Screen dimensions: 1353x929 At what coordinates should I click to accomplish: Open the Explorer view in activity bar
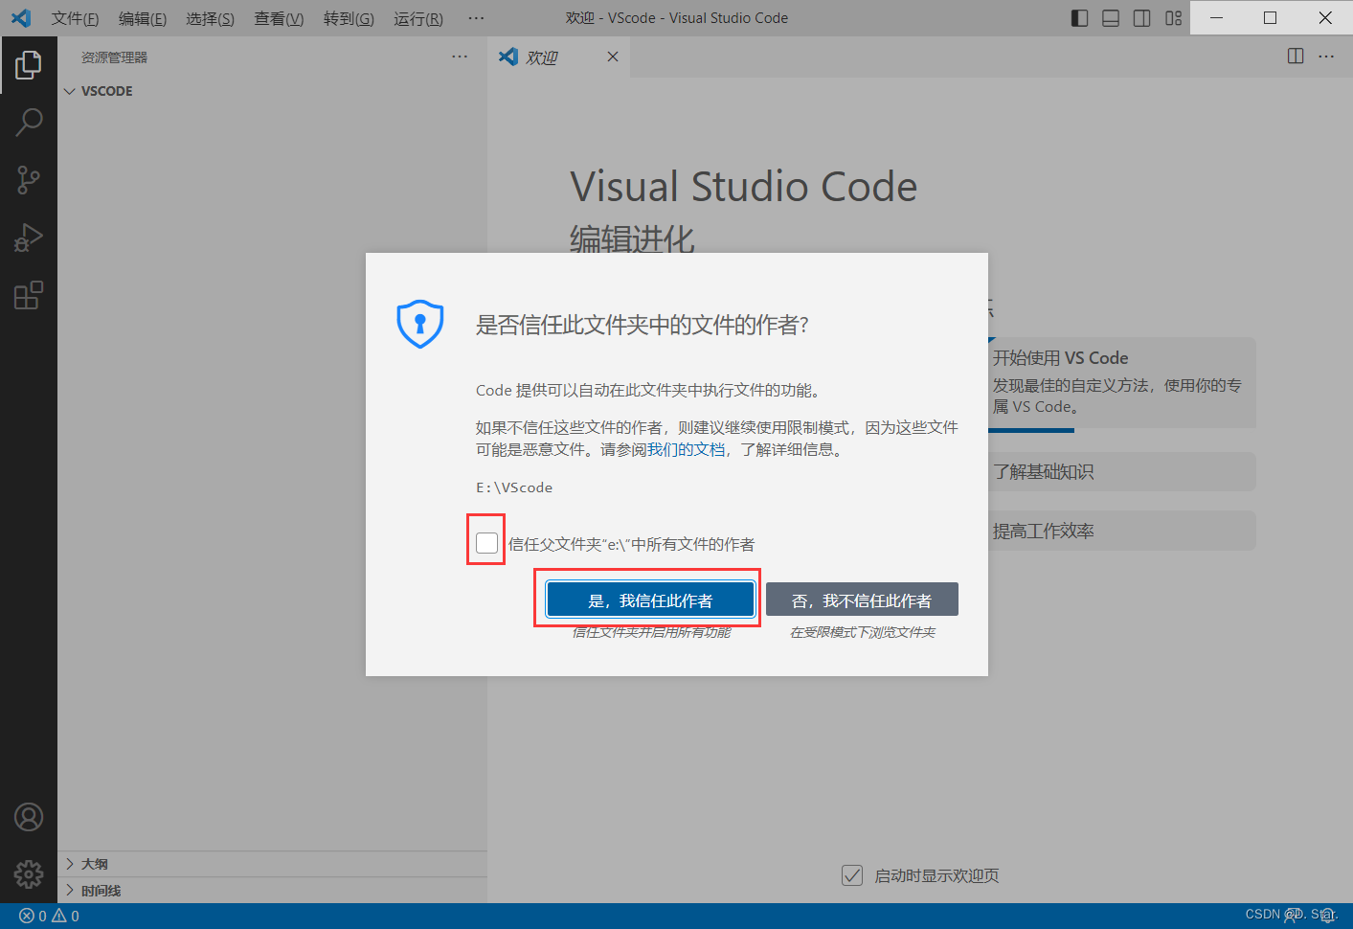click(29, 65)
